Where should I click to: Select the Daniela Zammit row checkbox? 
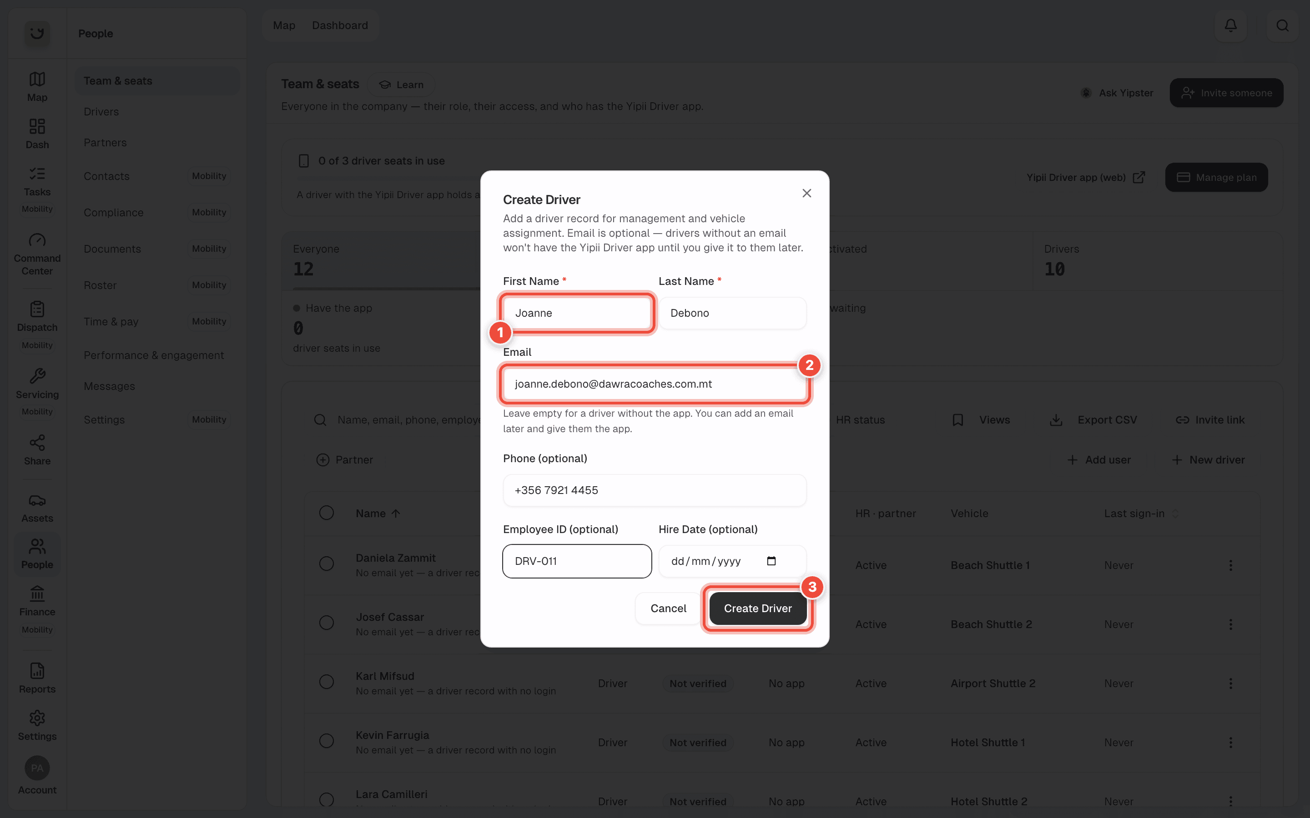click(x=327, y=564)
